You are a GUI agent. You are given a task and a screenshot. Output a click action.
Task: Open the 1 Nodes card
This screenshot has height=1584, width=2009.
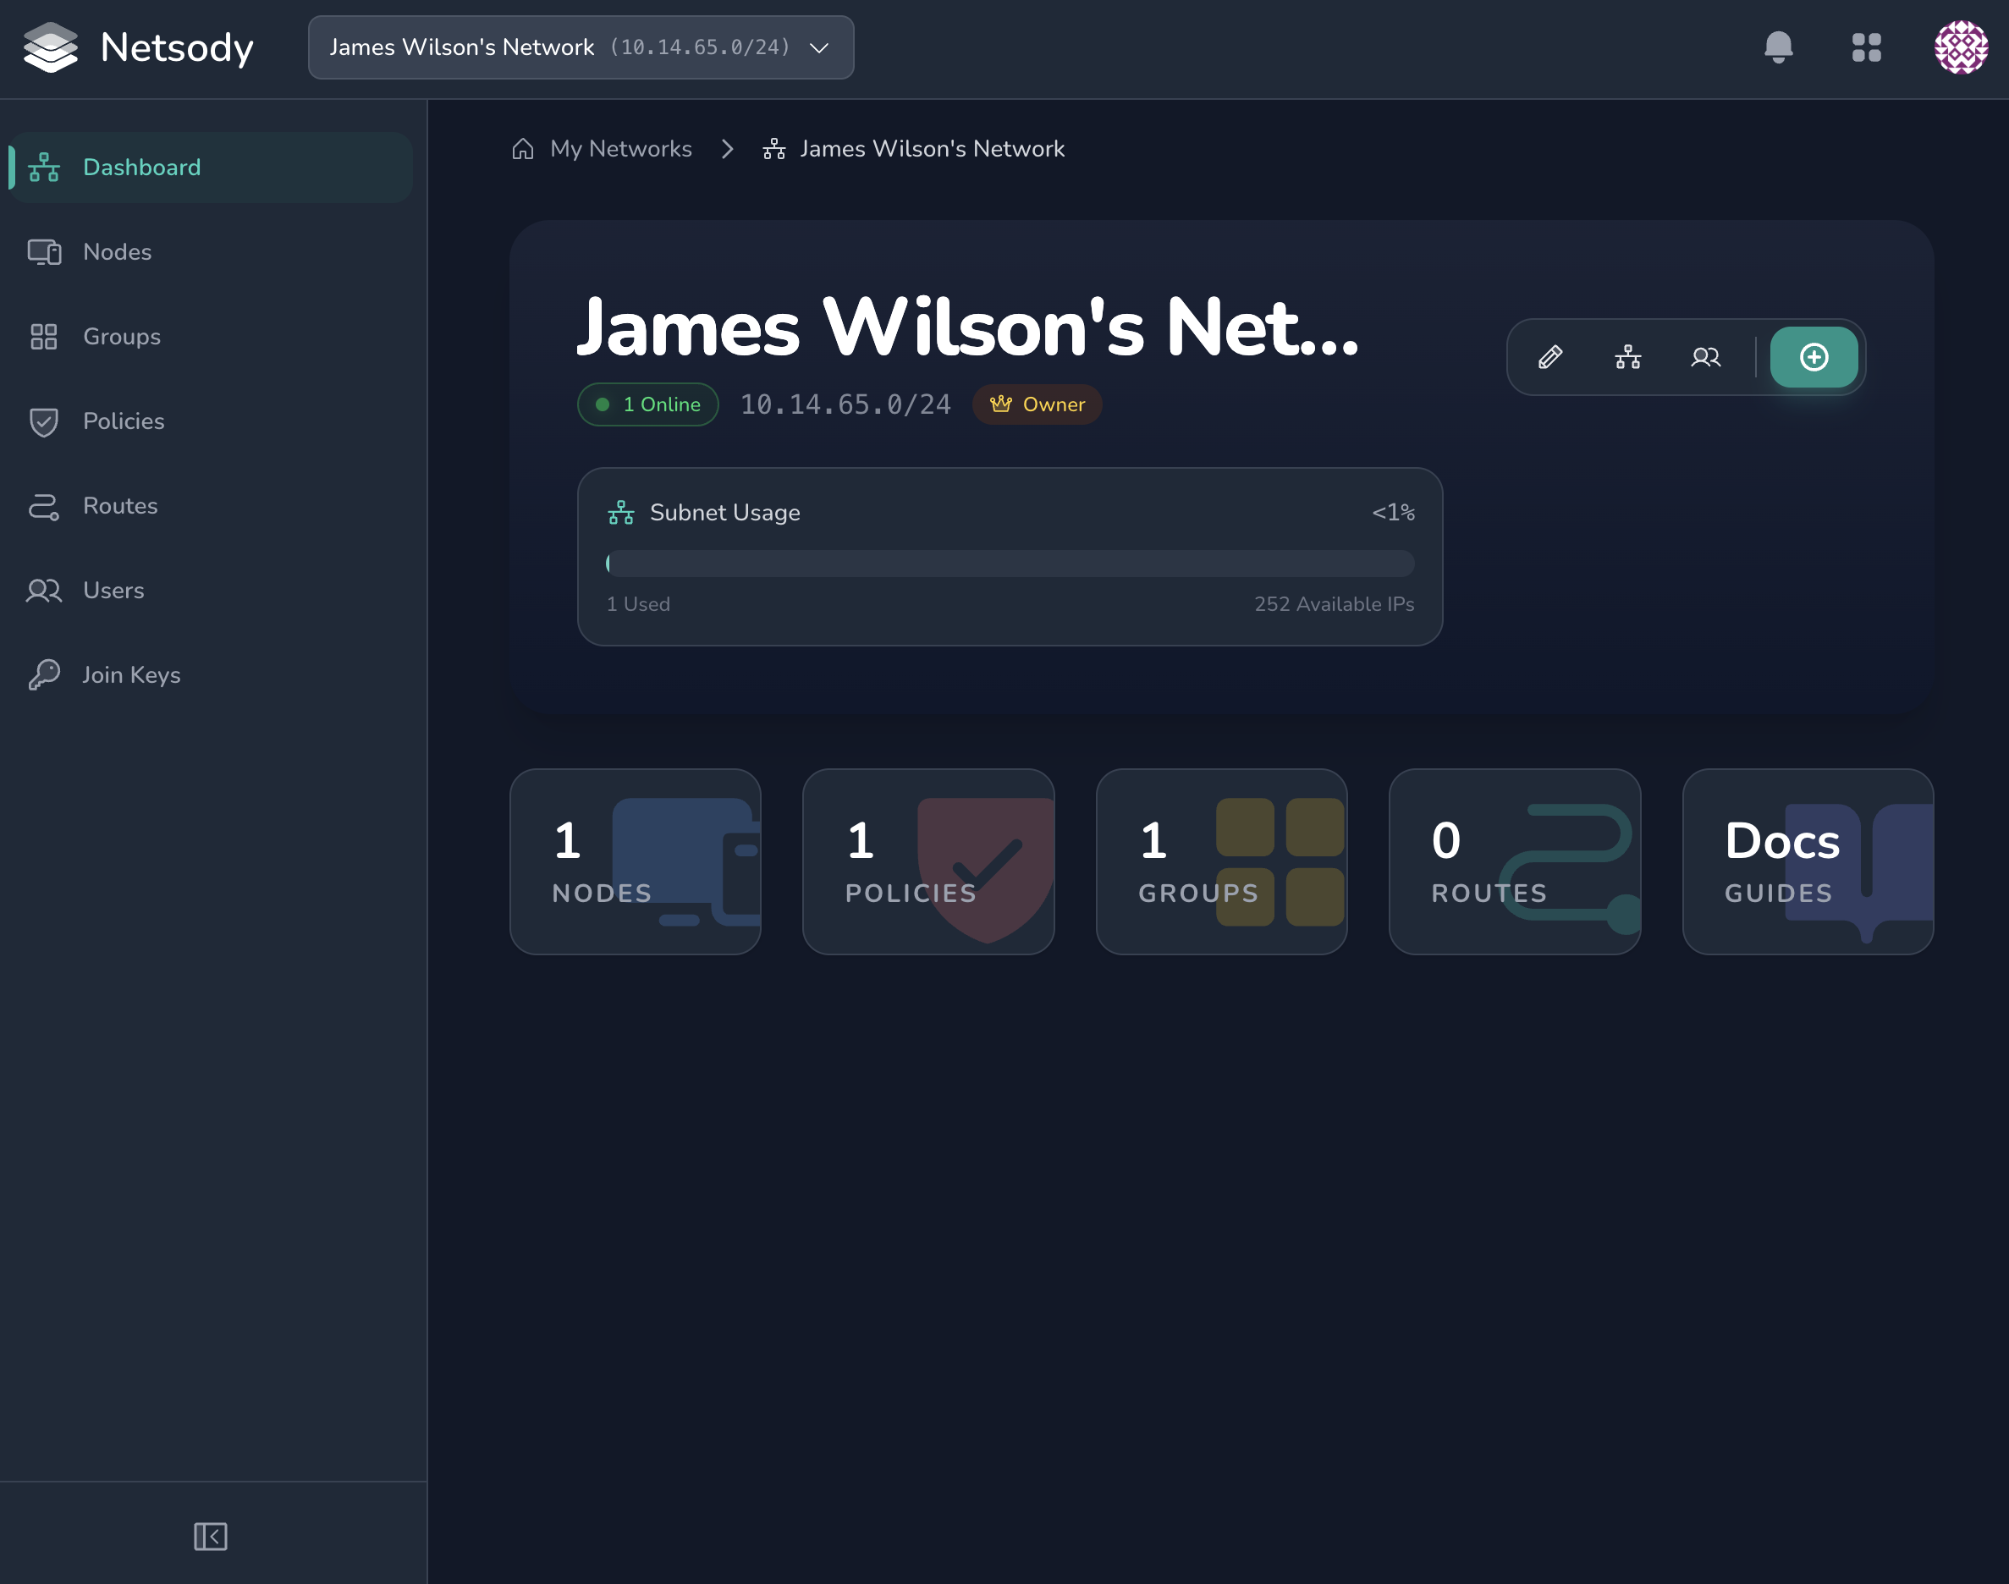coord(636,861)
